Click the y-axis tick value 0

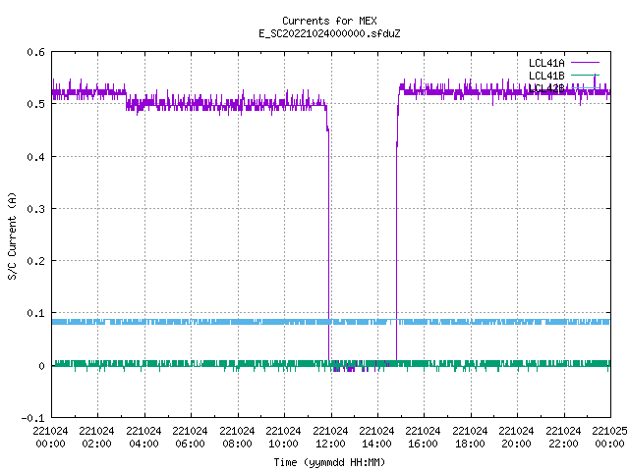(41, 366)
